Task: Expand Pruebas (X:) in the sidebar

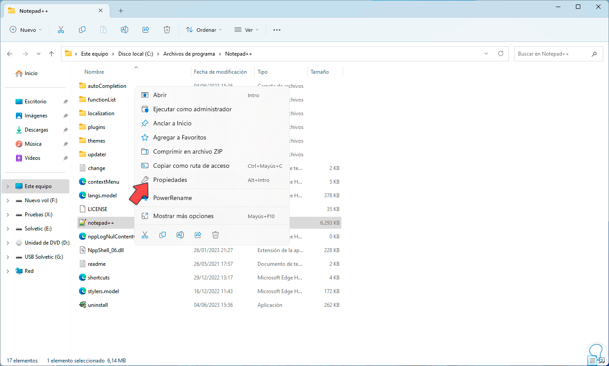Action: [x=8, y=215]
